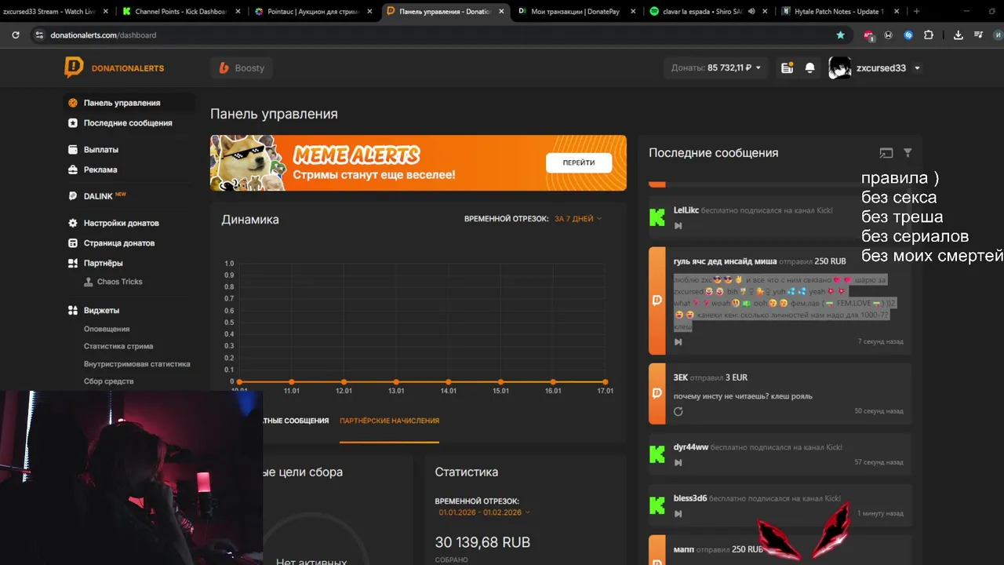The image size is (1004, 565).
Task: Click the Панель управления sidebar icon
Action: pyautogui.click(x=73, y=103)
